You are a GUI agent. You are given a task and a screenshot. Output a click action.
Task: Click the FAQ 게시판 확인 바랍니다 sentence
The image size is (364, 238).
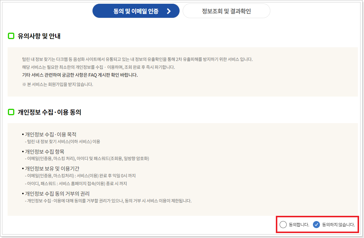pos(80,75)
